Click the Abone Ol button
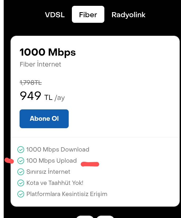 [x=44, y=119]
